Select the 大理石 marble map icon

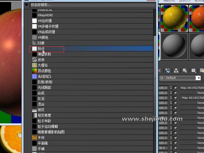coord(34,65)
